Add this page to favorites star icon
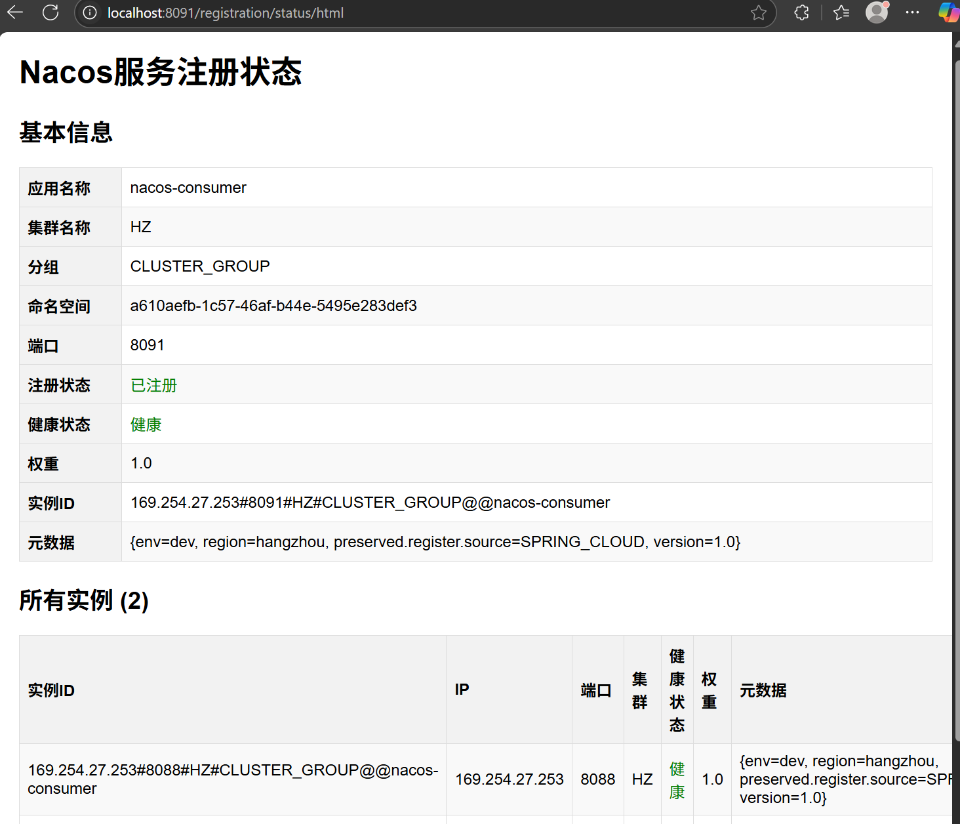Image resolution: width=960 pixels, height=824 pixels. 759,13
